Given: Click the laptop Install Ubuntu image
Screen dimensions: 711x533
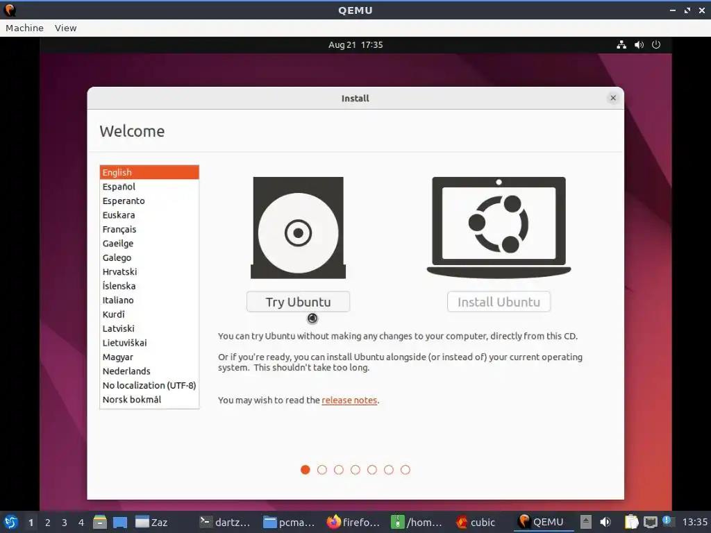Looking at the screenshot, I should 499,228.
